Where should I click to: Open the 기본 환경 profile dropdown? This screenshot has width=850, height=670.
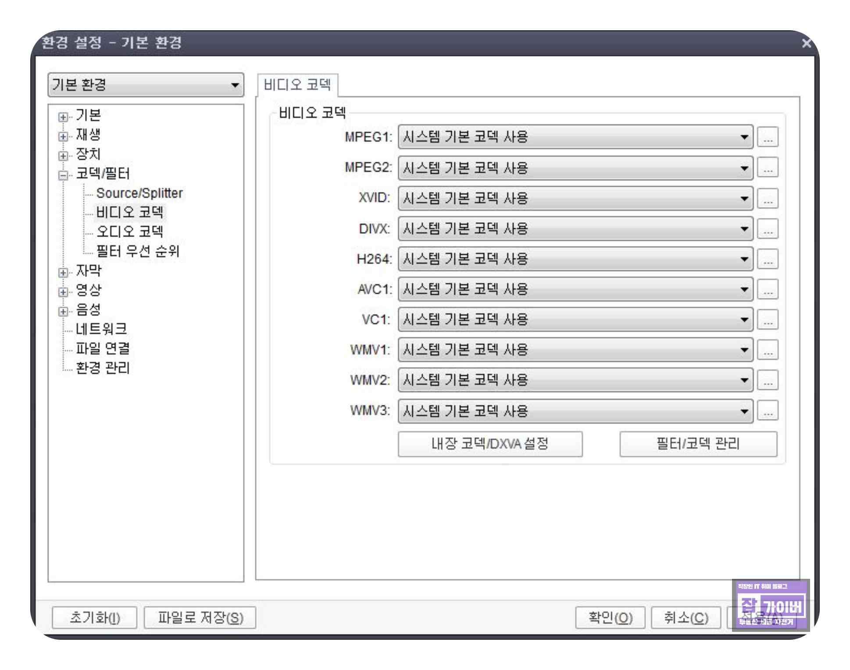[x=146, y=85]
